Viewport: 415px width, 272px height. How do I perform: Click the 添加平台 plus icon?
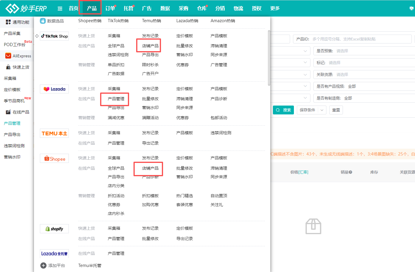(x=43, y=265)
